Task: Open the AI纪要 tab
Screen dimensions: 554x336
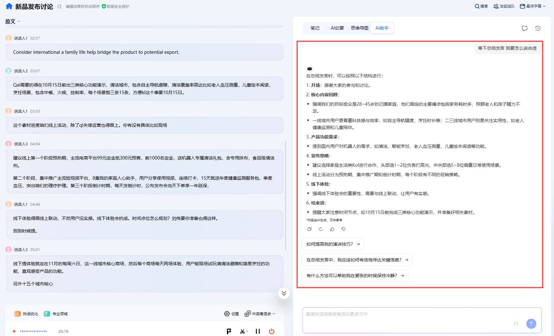Action: pos(337,28)
